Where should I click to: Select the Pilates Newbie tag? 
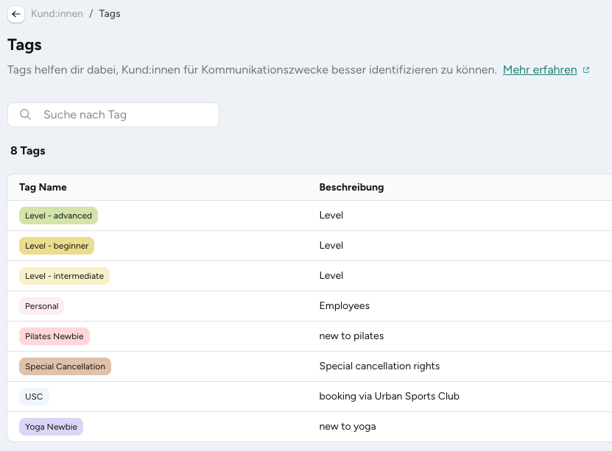(54, 336)
